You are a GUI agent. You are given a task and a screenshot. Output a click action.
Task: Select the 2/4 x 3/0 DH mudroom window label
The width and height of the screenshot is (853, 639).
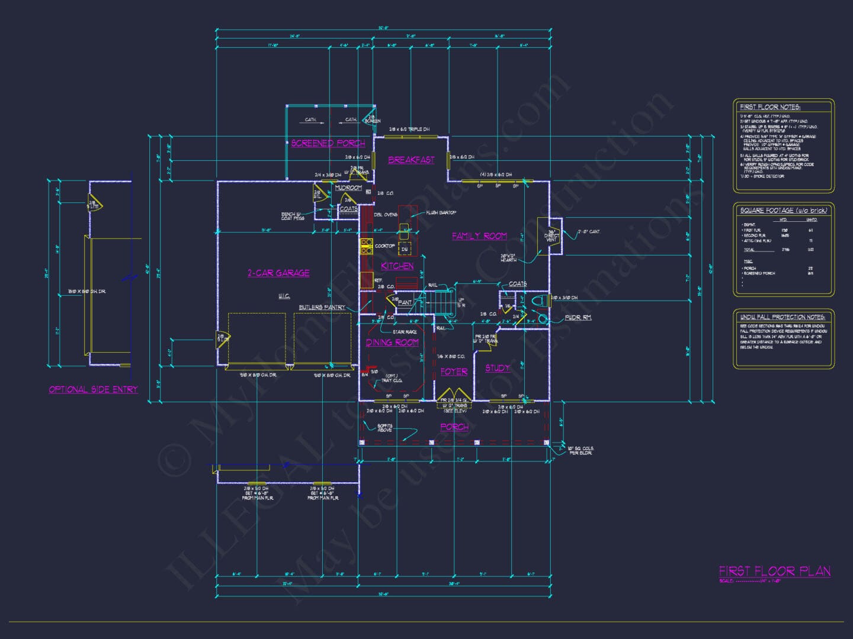pyautogui.click(x=328, y=175)
